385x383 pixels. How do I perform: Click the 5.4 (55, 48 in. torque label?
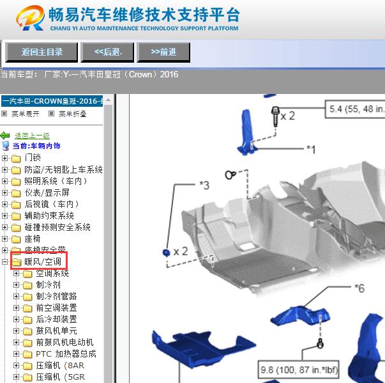(355, 109)
